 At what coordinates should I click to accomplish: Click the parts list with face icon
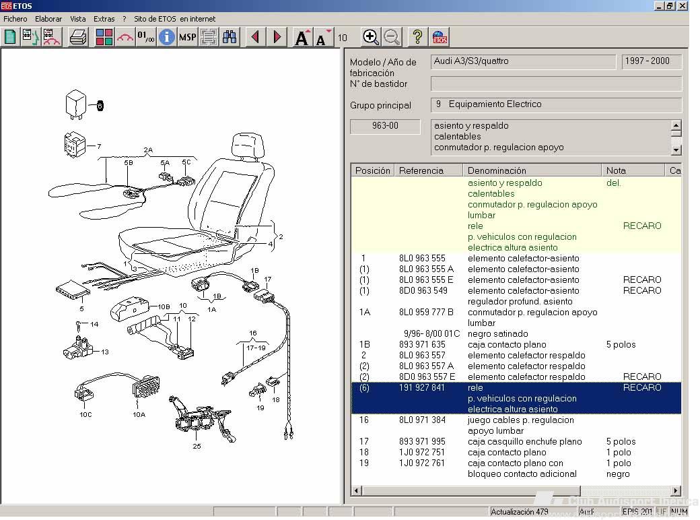click(31, 36)
